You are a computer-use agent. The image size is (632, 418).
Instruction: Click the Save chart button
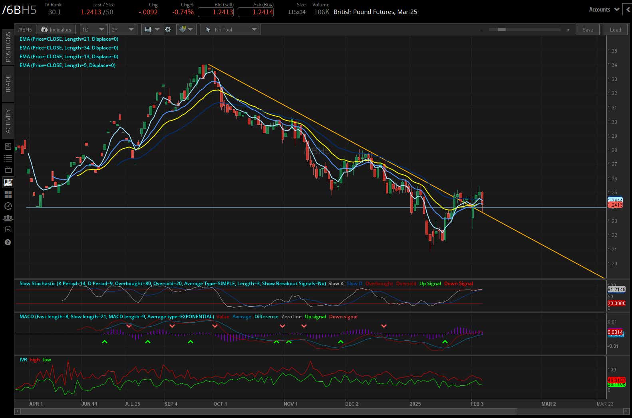[x=587, y=30]
